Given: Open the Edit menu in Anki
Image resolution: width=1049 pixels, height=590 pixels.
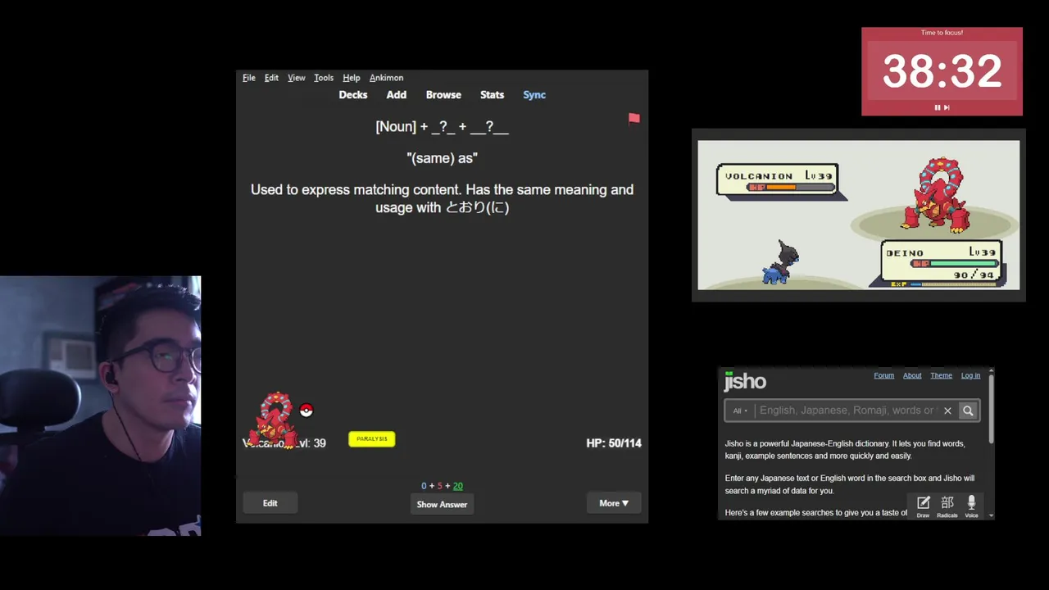Looking at the screenshot, I should click(271, 78).
